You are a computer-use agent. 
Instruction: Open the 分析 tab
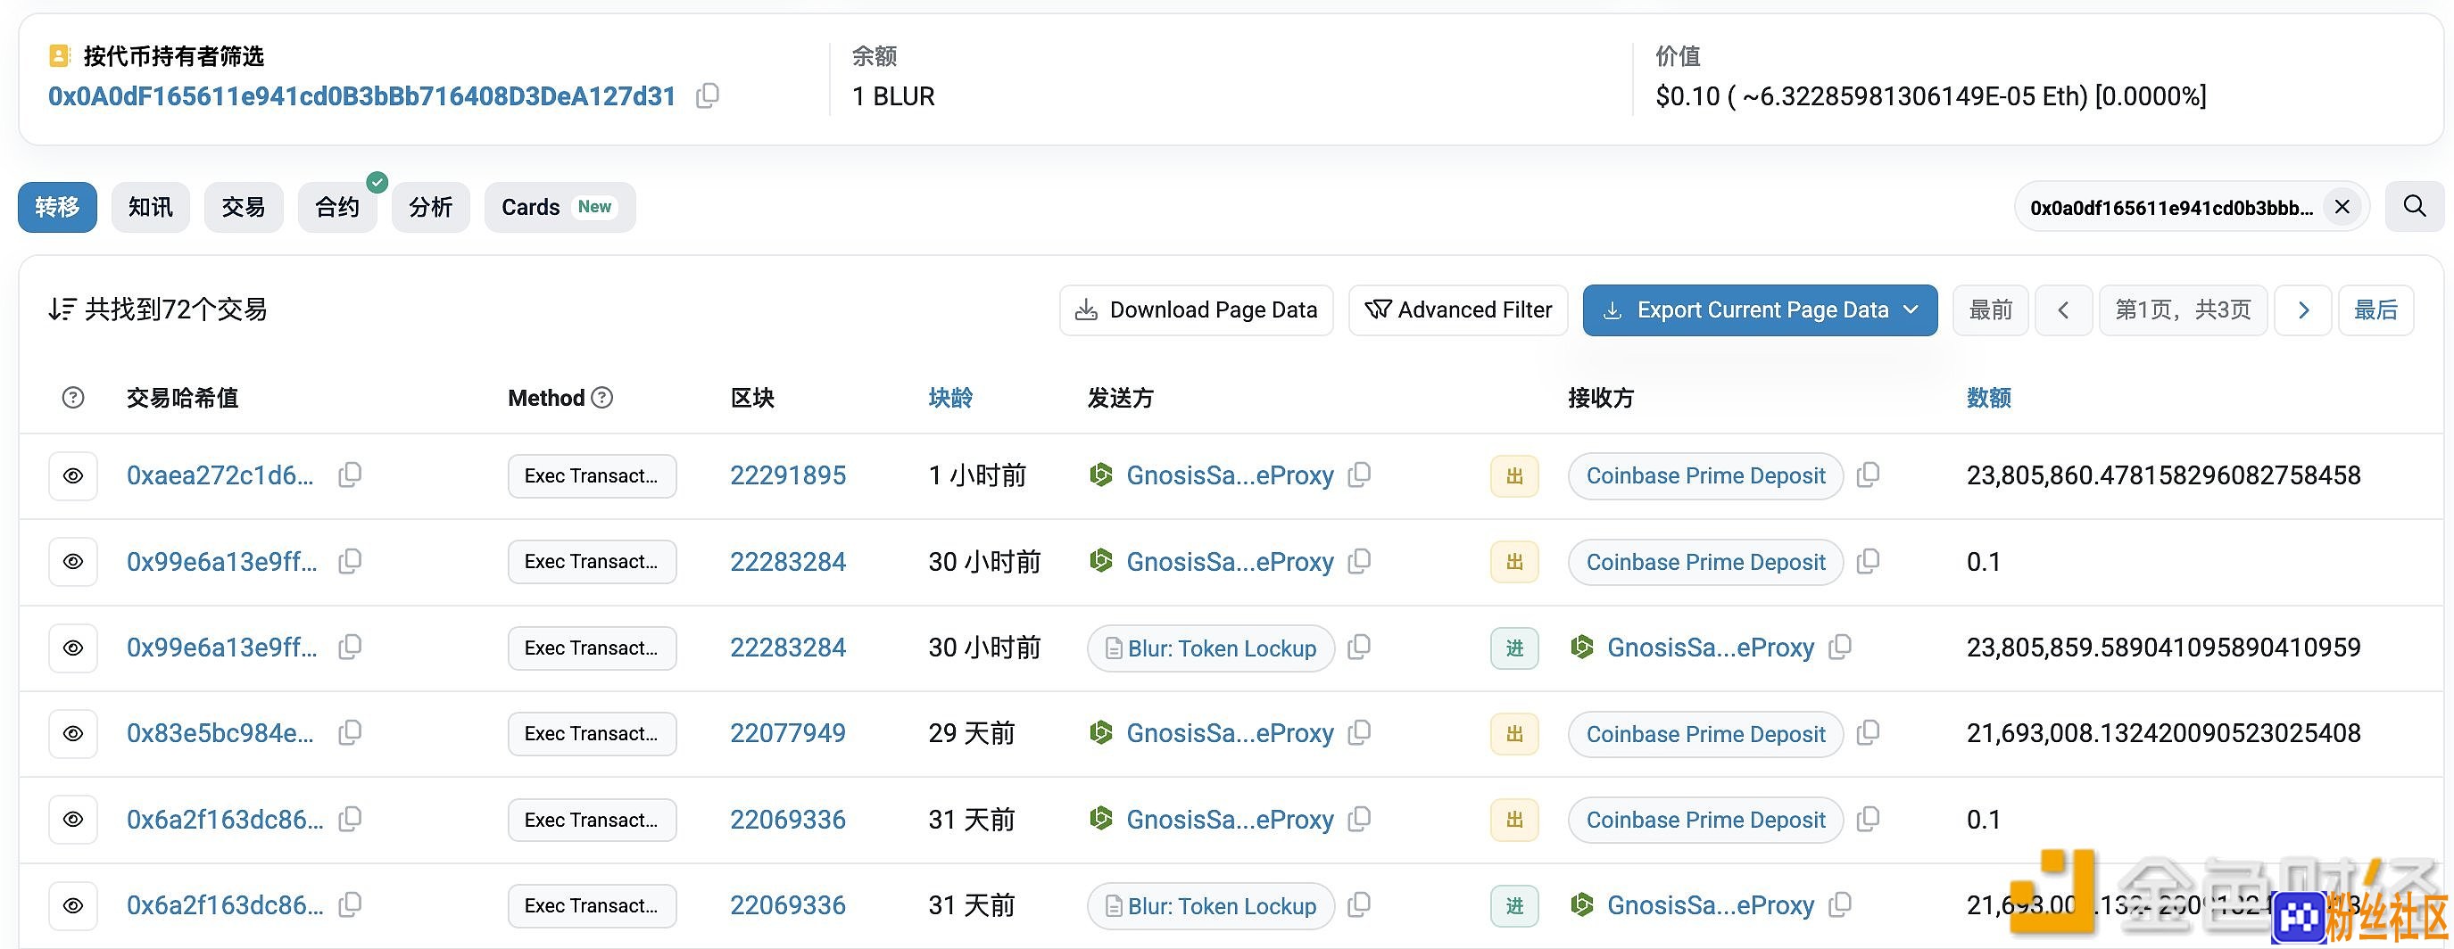click(x=431, y=207)
